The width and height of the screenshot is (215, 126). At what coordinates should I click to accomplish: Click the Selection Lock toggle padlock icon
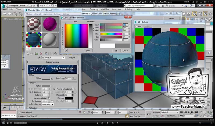(84, 112)
